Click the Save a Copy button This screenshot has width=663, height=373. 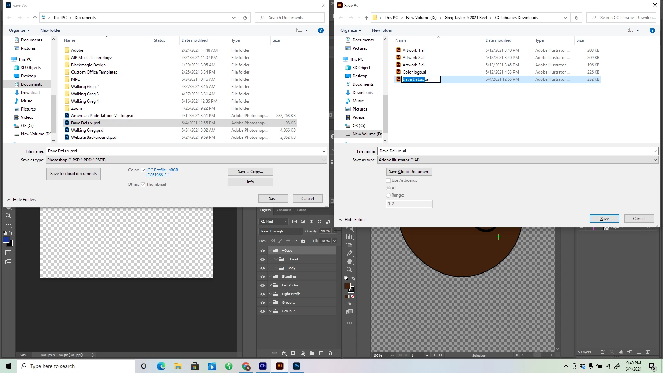point(250,172)
